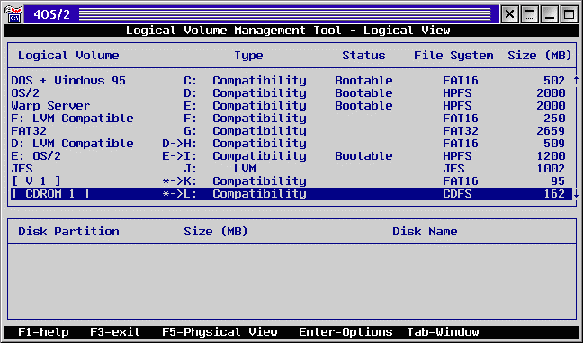Click Tab=Window in the bottom bar
Screen dimensions: 583x343
[443, 332]
